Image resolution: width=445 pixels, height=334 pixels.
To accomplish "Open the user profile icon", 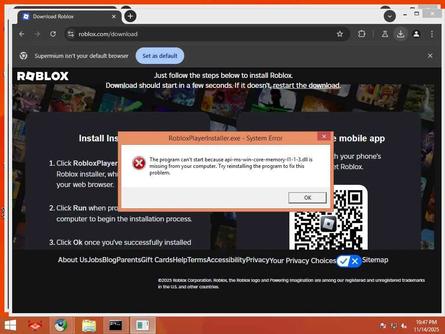I will tap(416, 34).
